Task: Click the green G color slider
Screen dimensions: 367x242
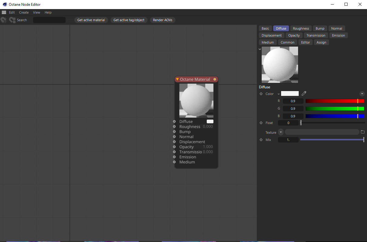Action: pyautogui.click(x=335, y=109)
